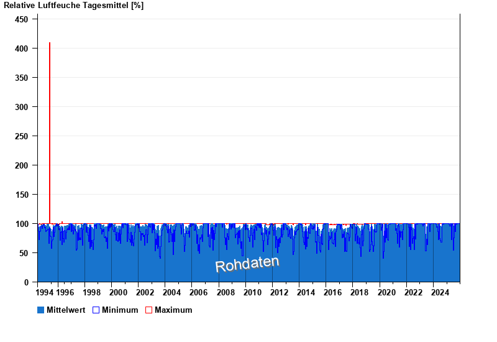Click the top of the red spike near 1995
The width and height of the screenshot is (497, 342).
50,44
